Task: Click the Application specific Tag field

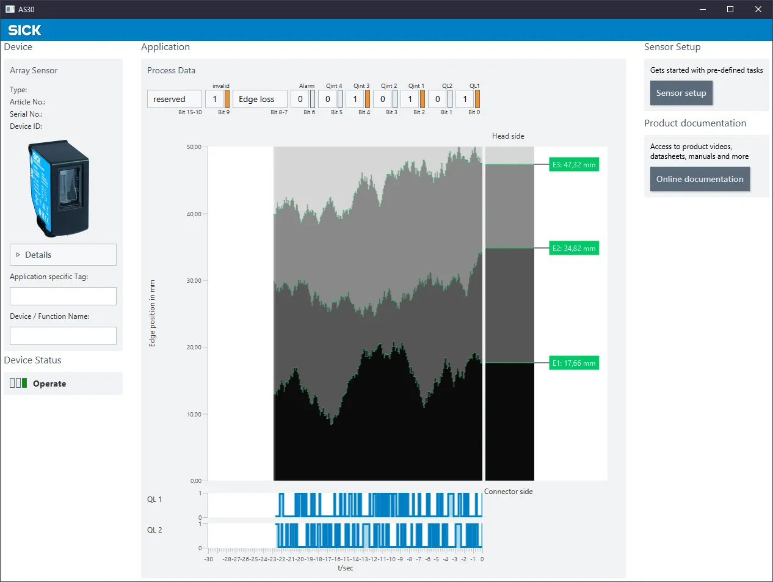Action: pos(63,296)
